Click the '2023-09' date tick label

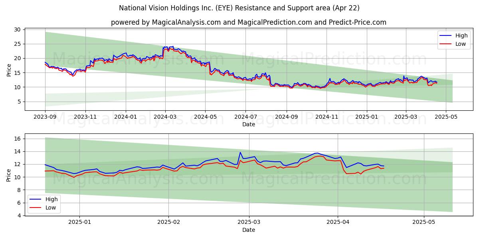point(45,117)
